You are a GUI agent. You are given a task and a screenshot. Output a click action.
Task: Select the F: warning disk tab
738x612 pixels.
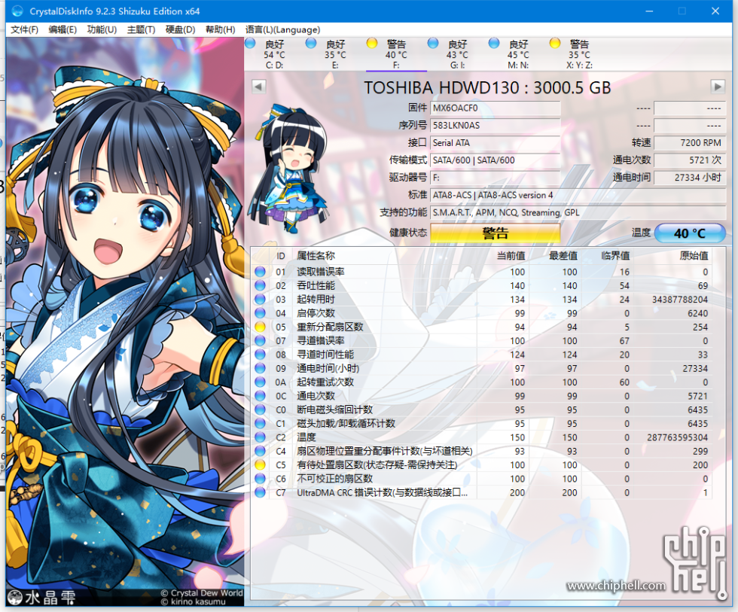click(x=396, y=54)
